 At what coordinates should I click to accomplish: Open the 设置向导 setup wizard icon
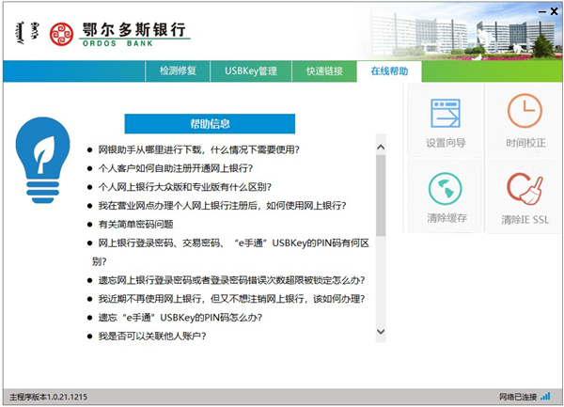(446, 113)
